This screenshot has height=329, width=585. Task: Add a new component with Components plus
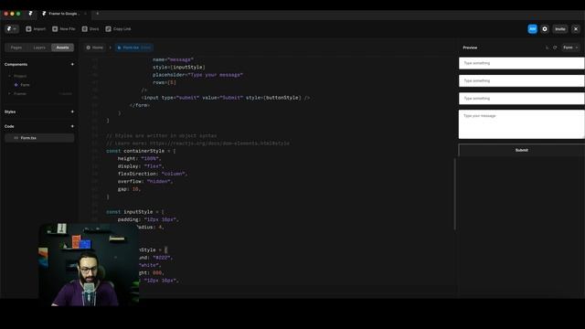72,64
